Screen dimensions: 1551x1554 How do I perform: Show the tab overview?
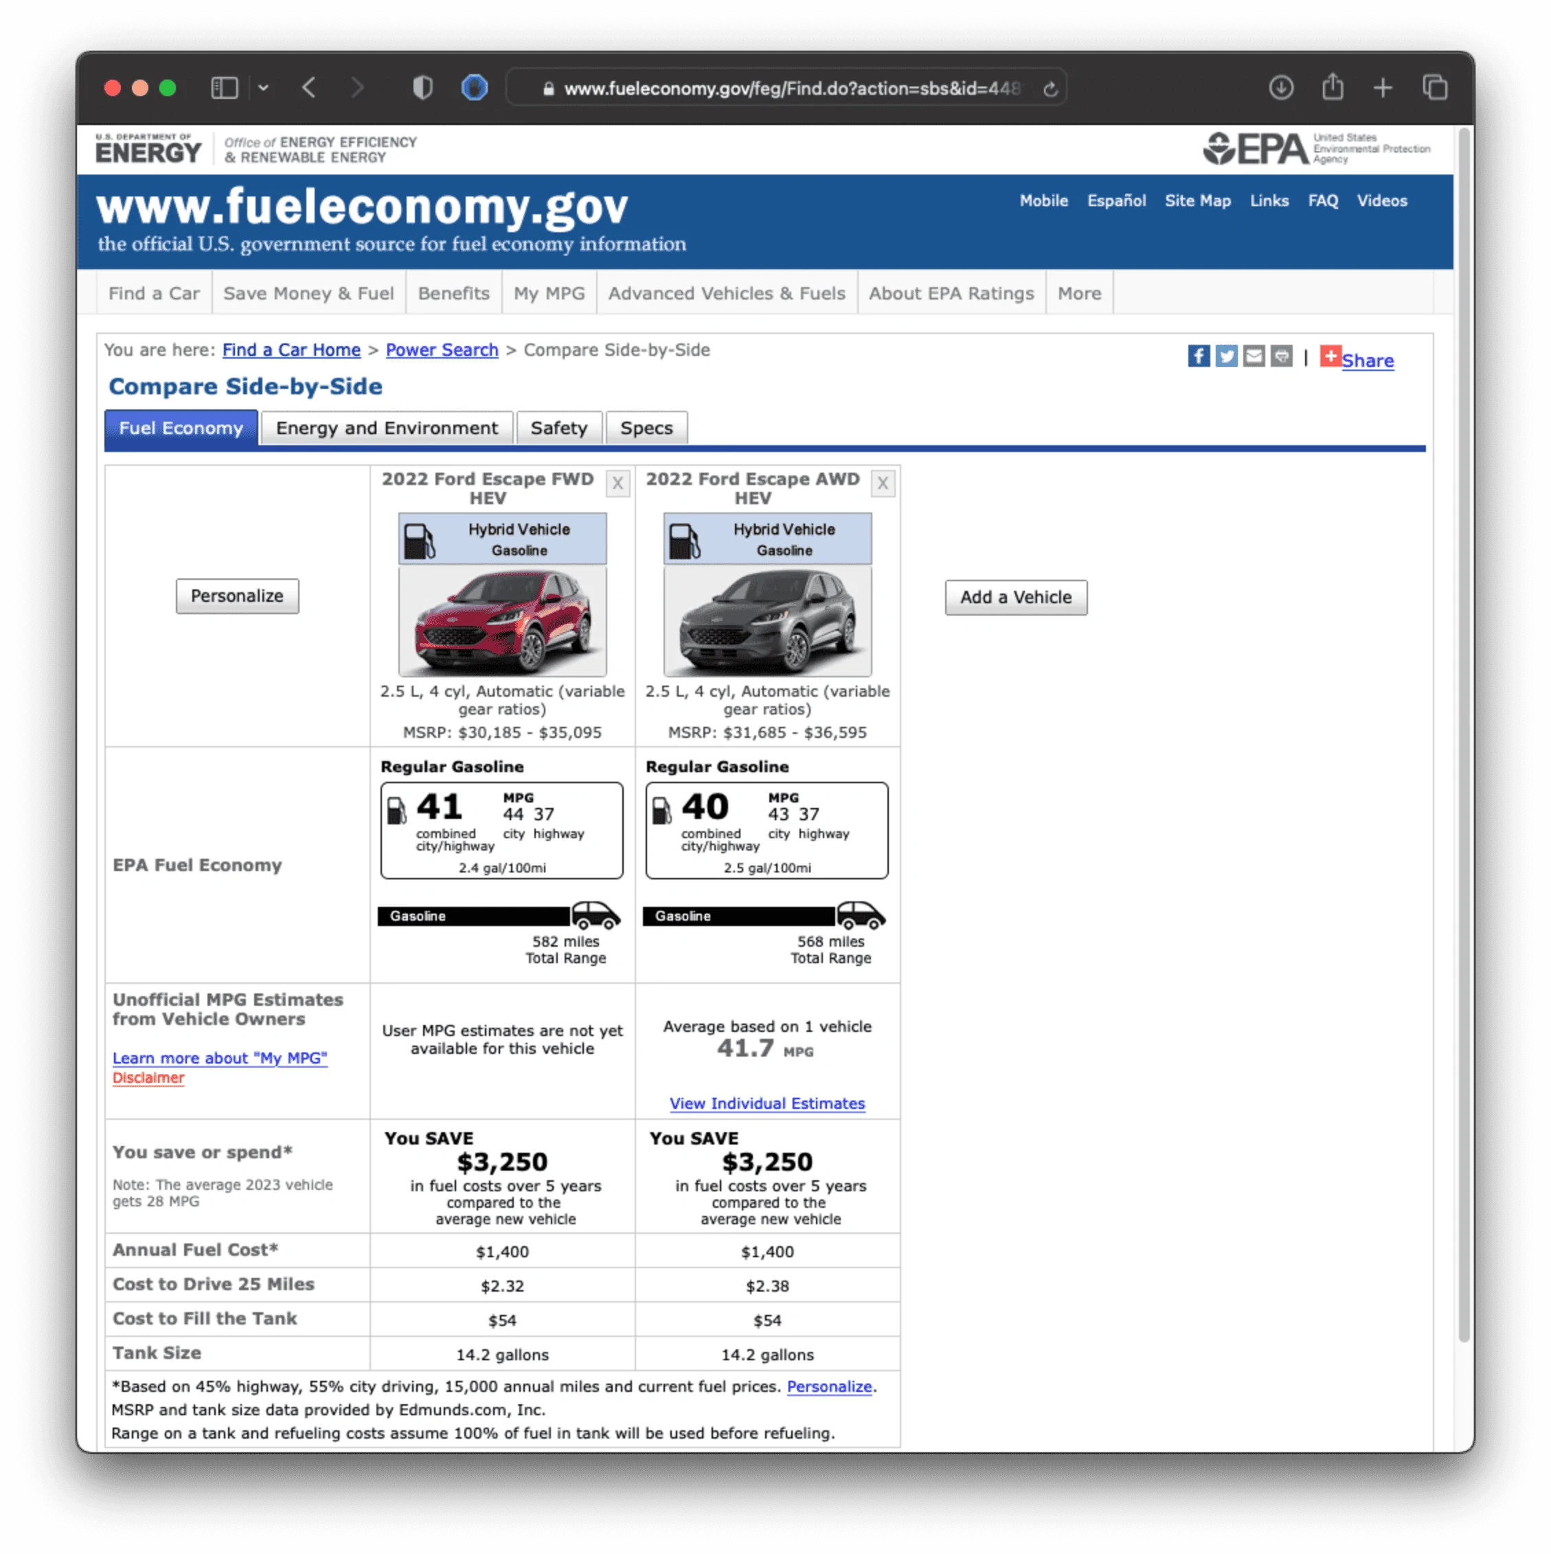point(1434,87)
